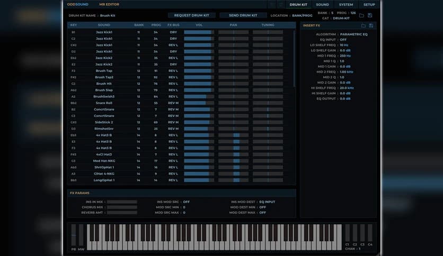This screenshot has width=443, height=256.
Task: Click the C3 controller strip
Action: [x=362, y=233]
